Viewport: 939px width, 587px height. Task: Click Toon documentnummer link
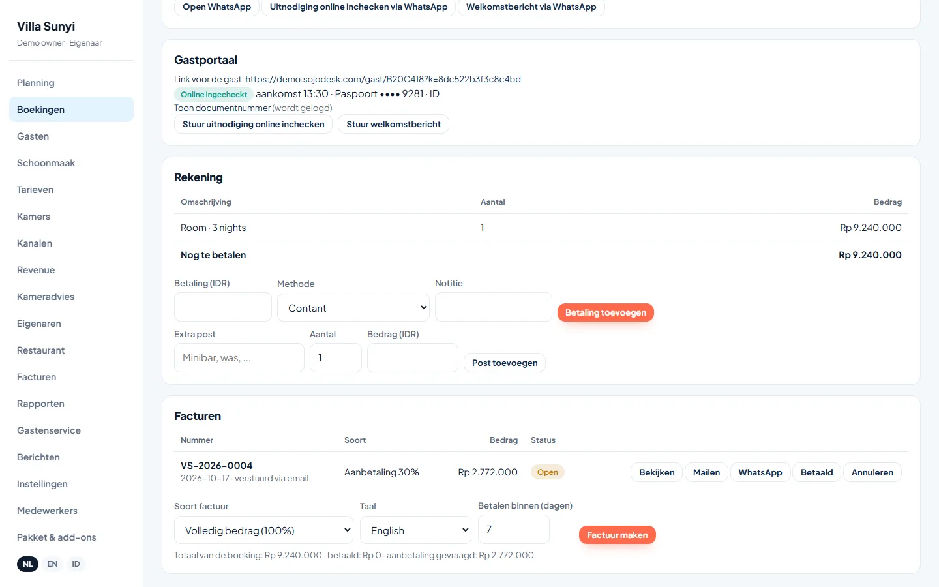(222, 108)
